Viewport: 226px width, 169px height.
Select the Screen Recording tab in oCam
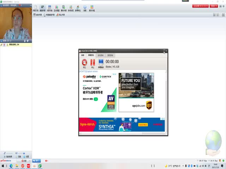click(91, 55)
